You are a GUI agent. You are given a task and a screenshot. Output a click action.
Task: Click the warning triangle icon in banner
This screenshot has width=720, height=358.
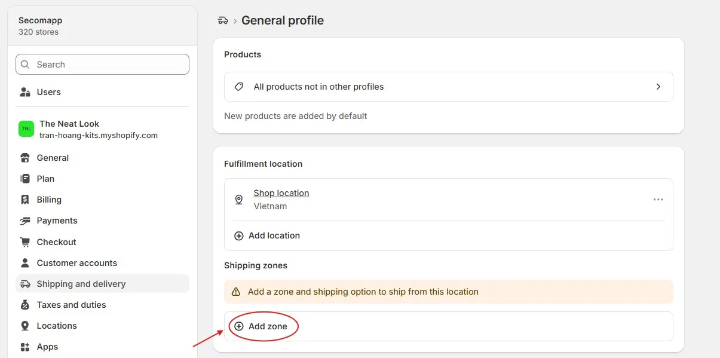click(x=236, y=292)
